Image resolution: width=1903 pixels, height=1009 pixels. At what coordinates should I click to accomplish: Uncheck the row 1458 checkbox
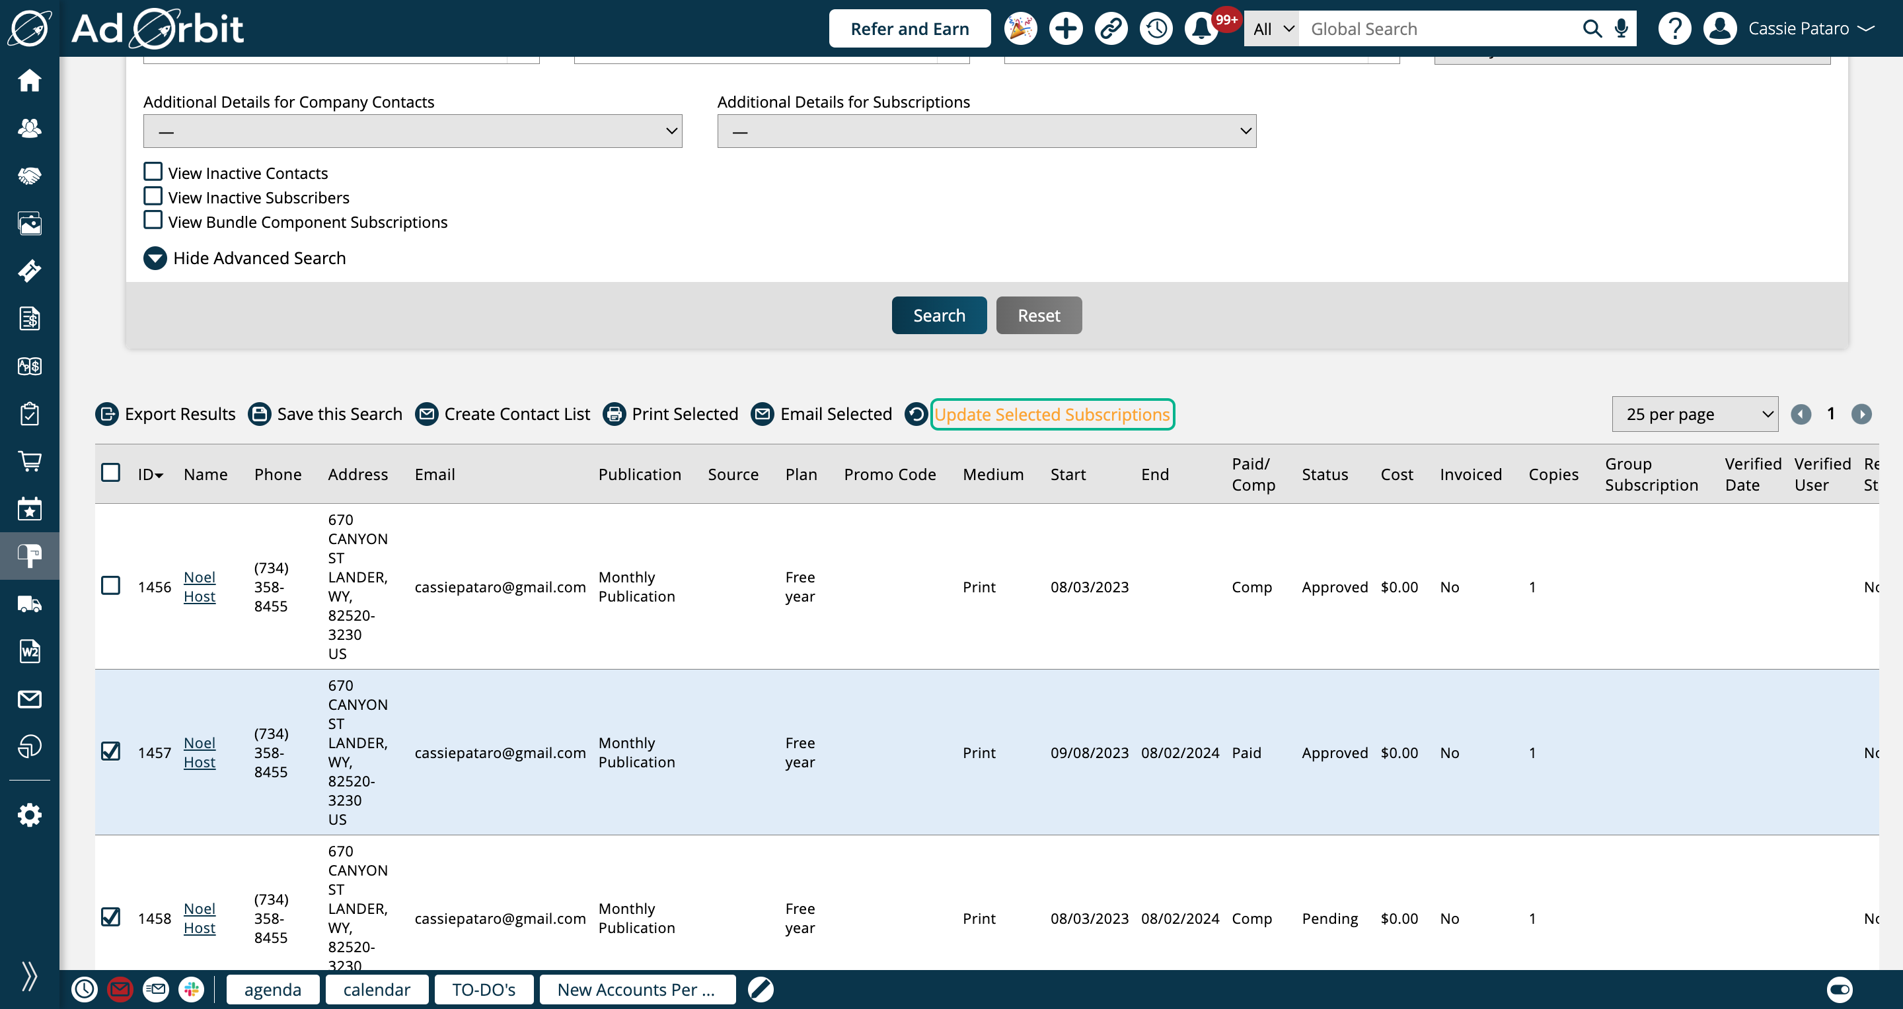pyautogui.click(x=111, y=917)
